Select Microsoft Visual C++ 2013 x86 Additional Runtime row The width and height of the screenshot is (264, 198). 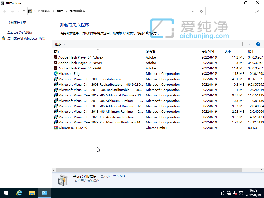(x=158, y=106)
